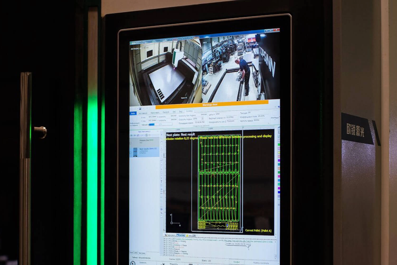Screen dimensions: 397x265
Task: Tick the checkbox beside the Best result row
Action: point(131,153)
